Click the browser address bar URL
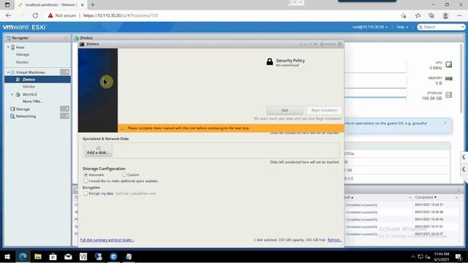The image size is (468, 263). point(121,15)
